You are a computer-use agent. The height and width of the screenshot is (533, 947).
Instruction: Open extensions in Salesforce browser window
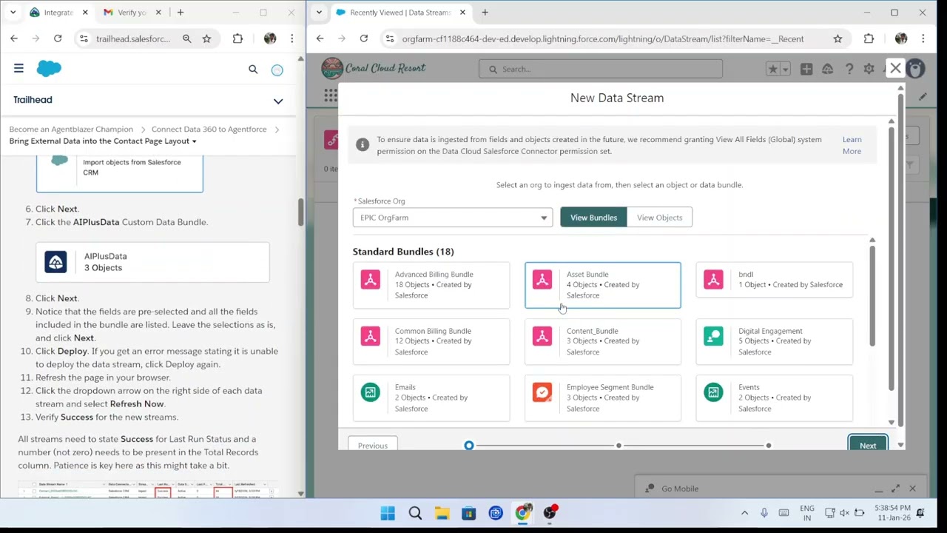tap(869, 38)
